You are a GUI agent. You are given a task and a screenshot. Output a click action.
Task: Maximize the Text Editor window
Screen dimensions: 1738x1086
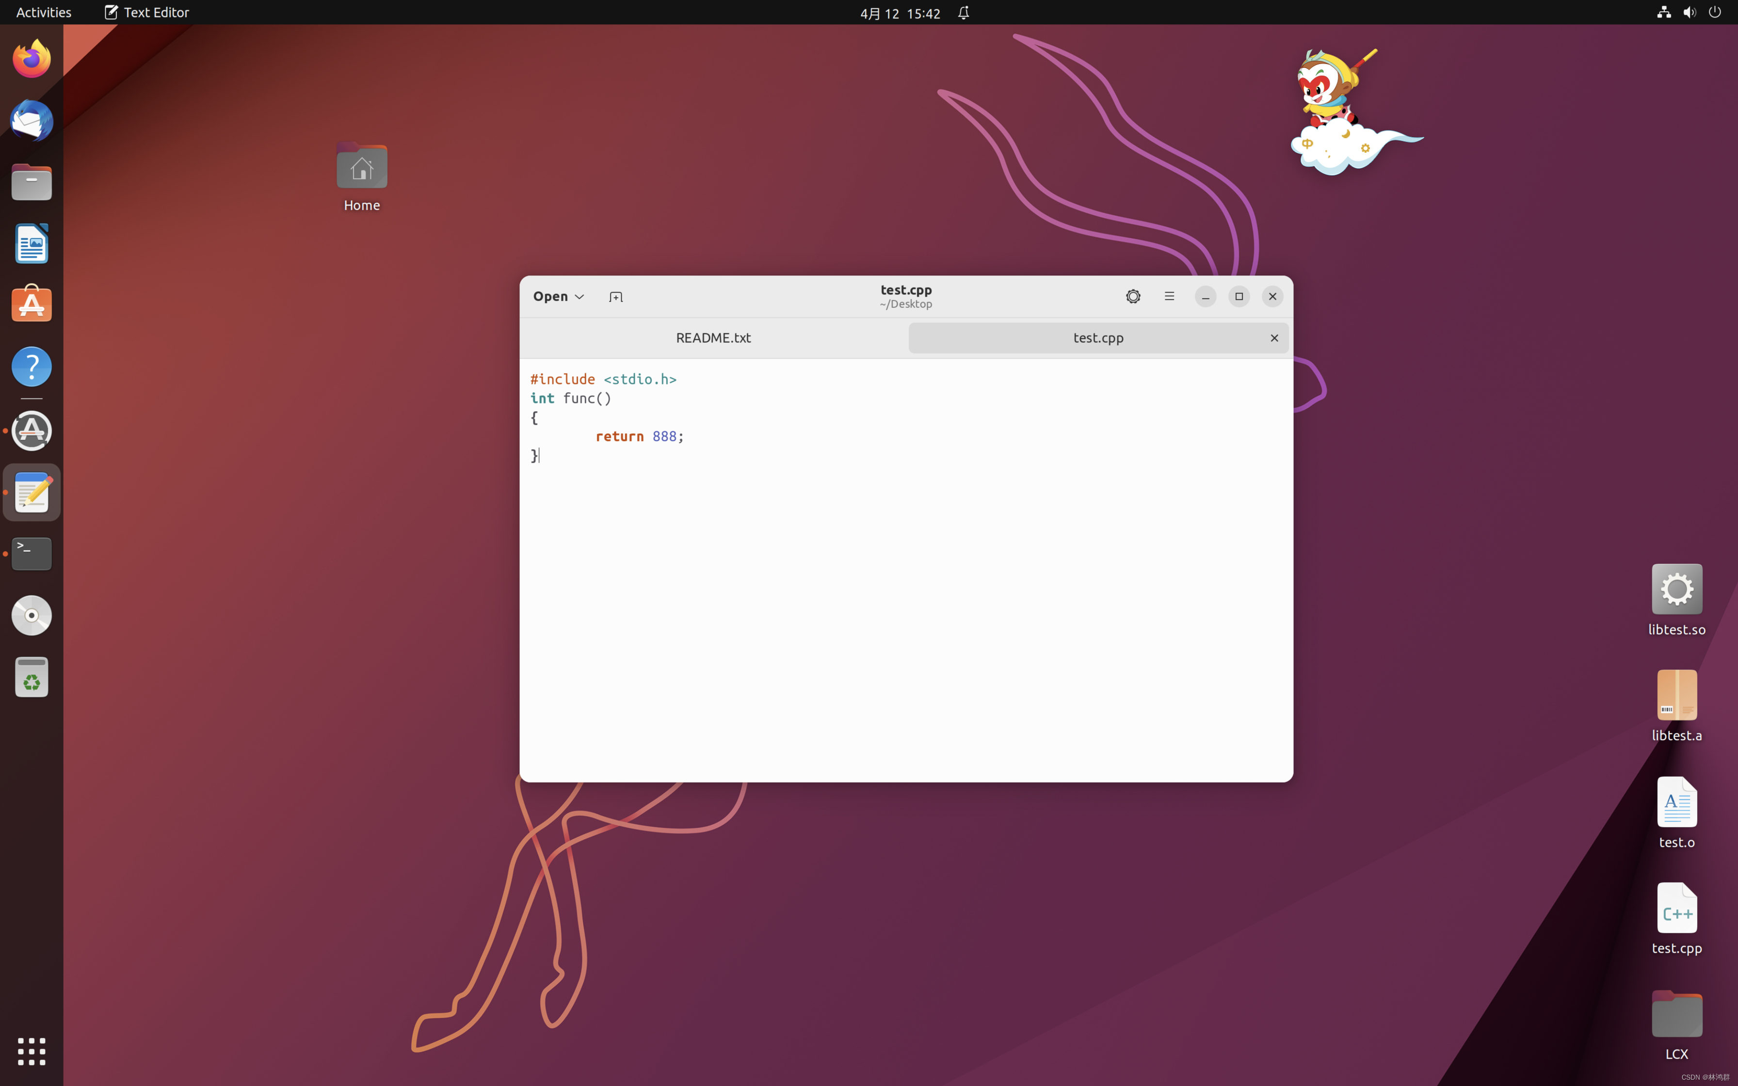tap(1239, 297)
